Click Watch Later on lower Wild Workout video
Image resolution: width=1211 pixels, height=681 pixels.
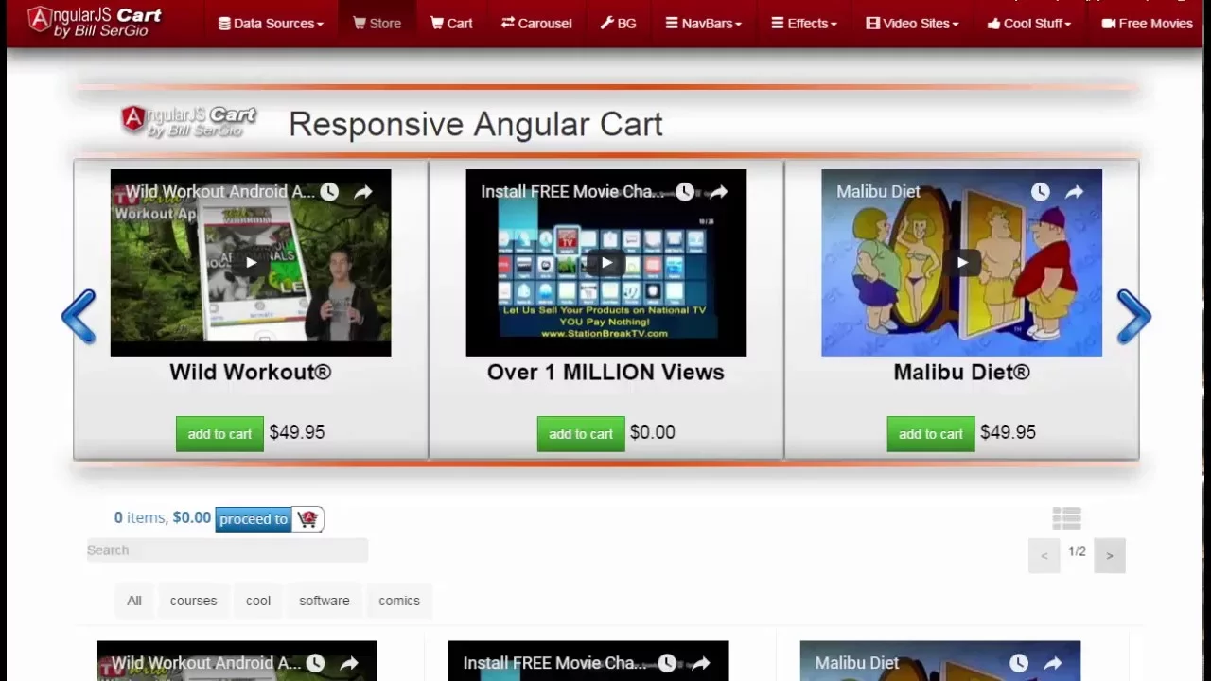point(315,664)
